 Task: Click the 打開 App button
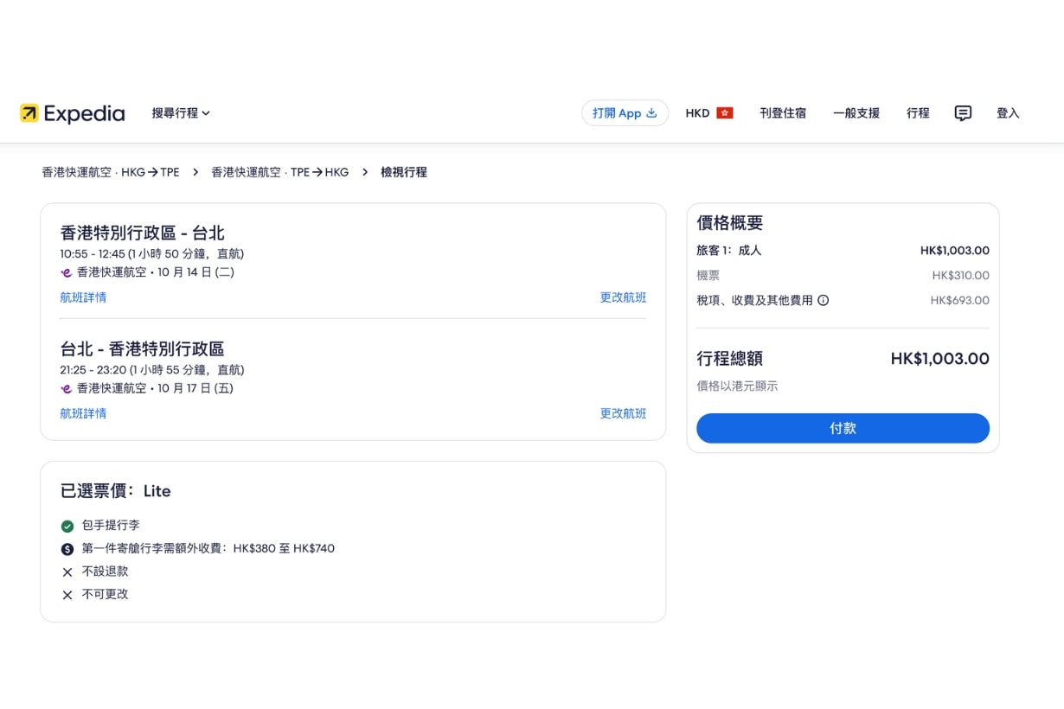pos(625,112)
